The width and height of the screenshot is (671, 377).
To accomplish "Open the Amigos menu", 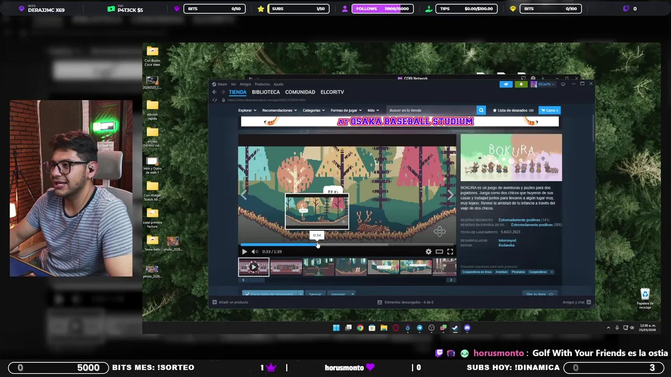I will 245,84.
